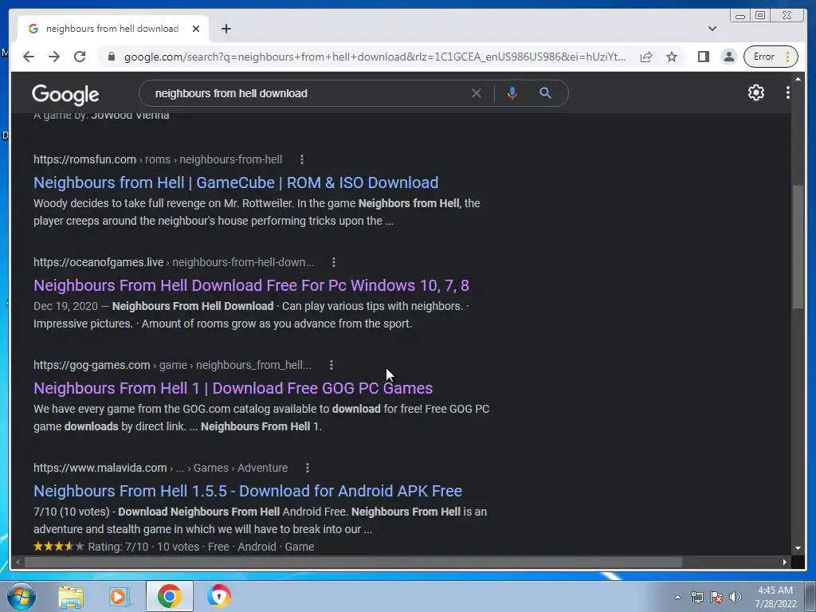Click the horizontal scrollbar thumb
The height and width of the screenshot is (612, 816).
pyautogui.click(x=353, y=562)
